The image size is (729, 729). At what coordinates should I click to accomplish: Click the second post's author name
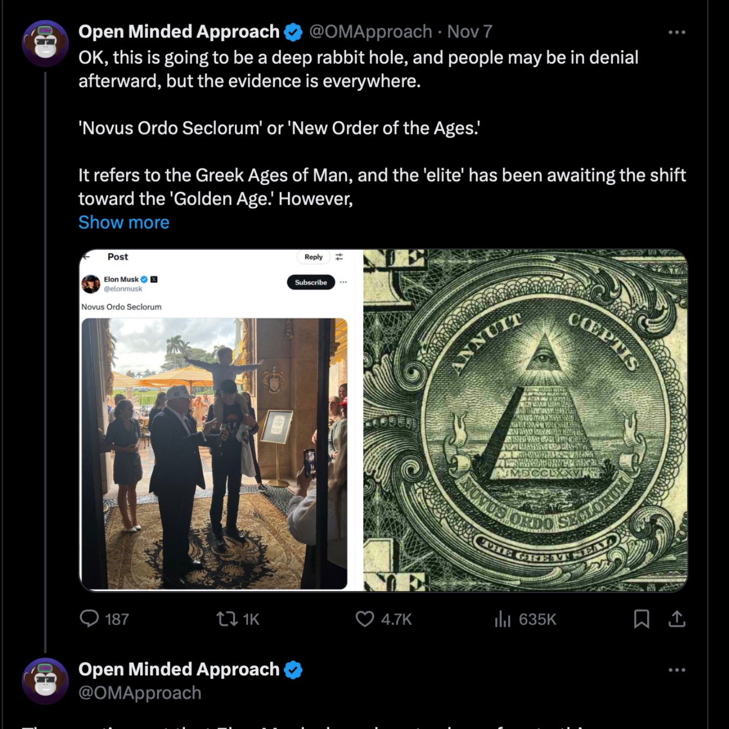tap(179, 669)
